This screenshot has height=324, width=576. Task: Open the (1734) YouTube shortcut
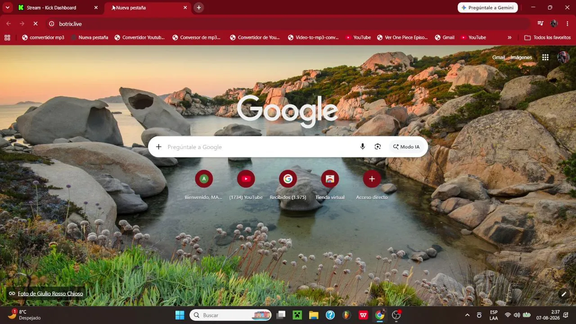pos(246,184)
